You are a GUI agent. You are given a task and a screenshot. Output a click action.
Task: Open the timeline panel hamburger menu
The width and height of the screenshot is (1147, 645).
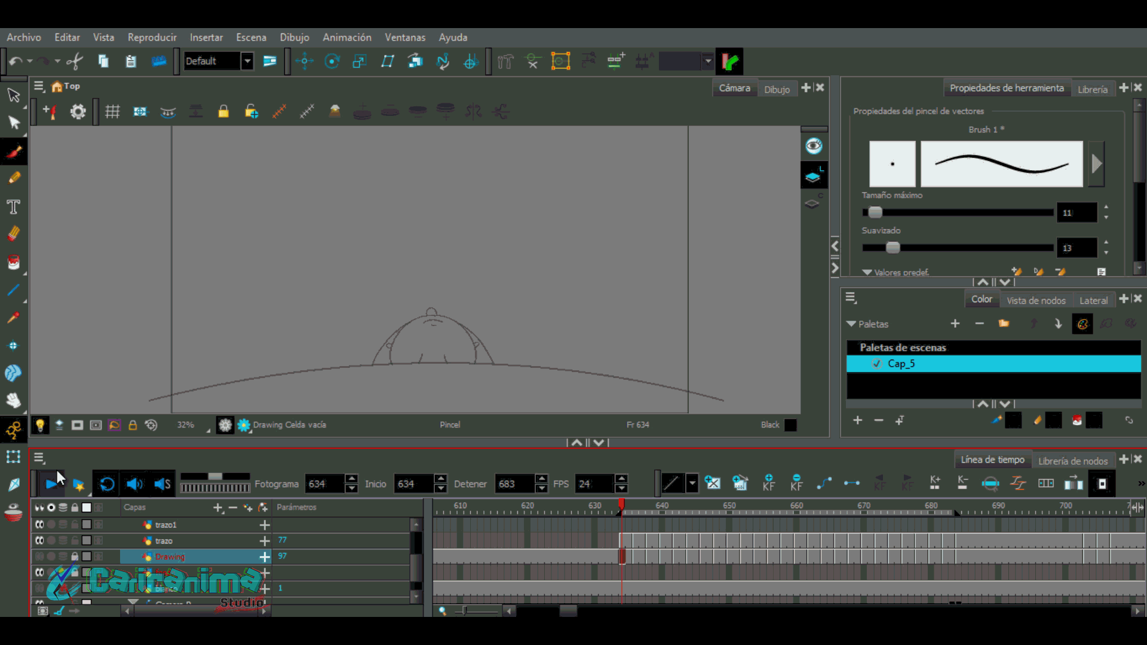point(39,458)
